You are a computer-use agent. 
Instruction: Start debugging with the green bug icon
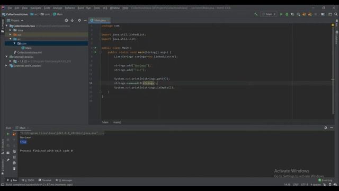point(287,14)
